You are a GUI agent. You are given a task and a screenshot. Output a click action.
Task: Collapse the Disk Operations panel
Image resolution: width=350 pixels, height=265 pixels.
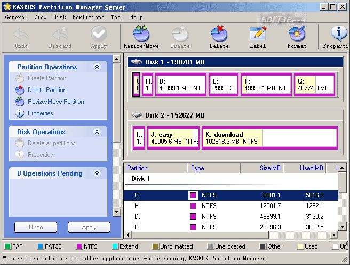[97, 131]
